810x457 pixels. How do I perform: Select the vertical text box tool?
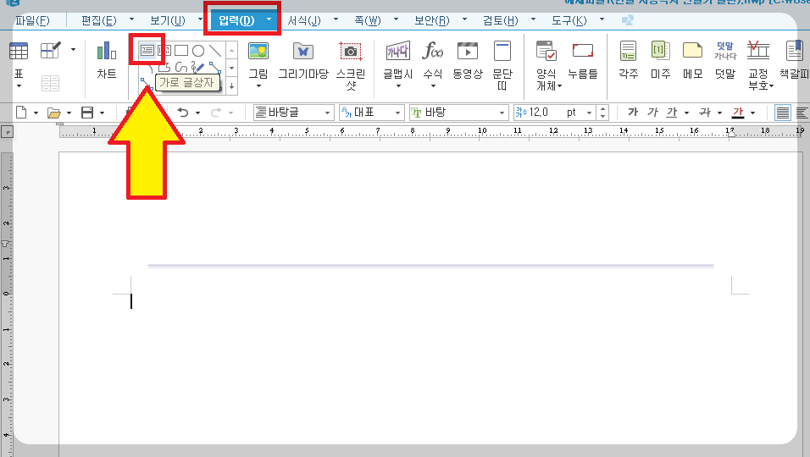[x=164, y=51]
